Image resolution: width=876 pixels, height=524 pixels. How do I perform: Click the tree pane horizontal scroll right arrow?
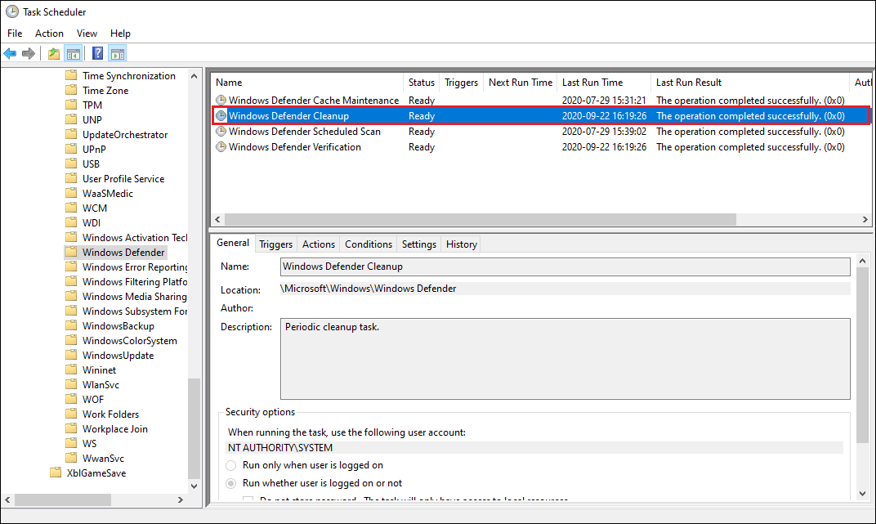(x=181, y=499)
